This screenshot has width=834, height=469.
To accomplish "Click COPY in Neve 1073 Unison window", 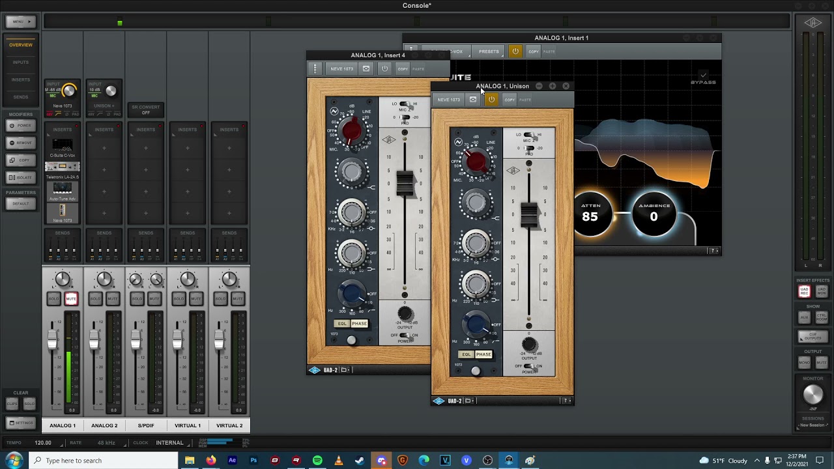I will click(x=510, y=100).
